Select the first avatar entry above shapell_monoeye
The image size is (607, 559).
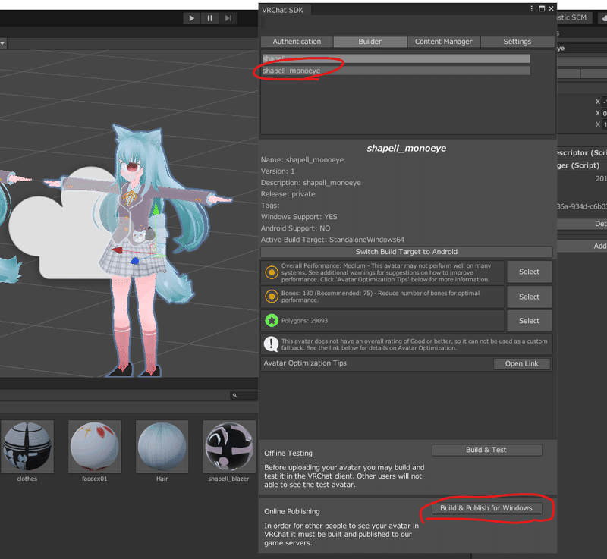click(x=395, y=58)
